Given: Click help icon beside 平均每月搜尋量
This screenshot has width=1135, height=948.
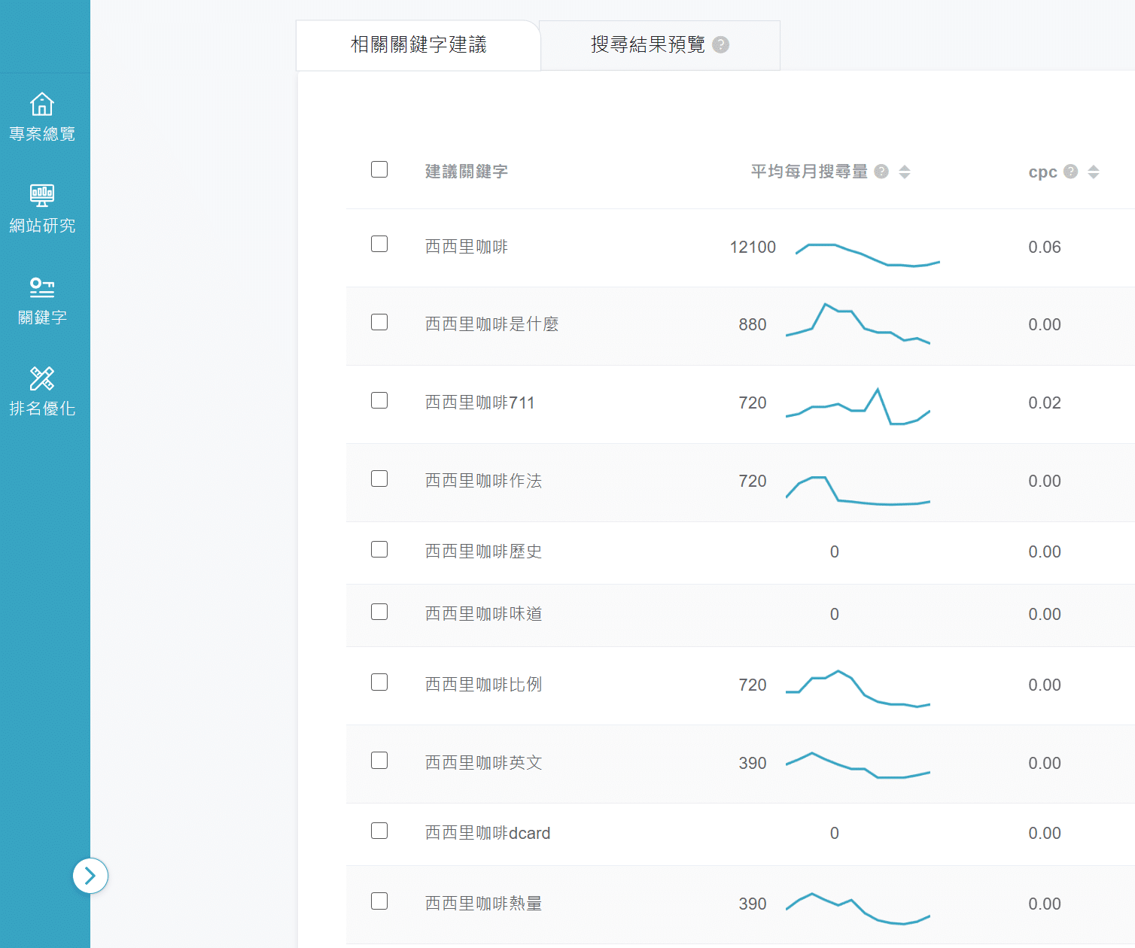Looking at the screenshot, I should 881,172.
